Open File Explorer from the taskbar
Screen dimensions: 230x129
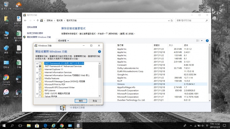pyautogui.click(x=29, y=125)
